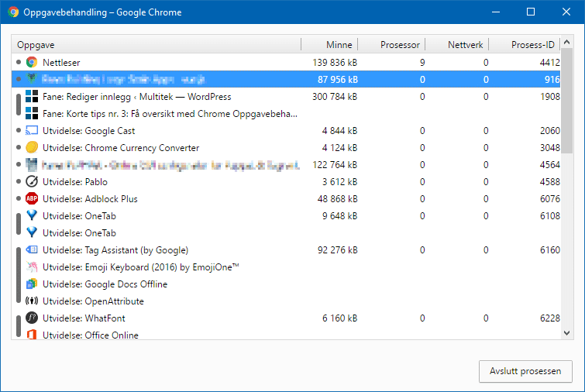Image resolution: width=585 pixels, height=392 pixels.
Task: Click the 139 836 kB memory value
Action: (335, 62)
